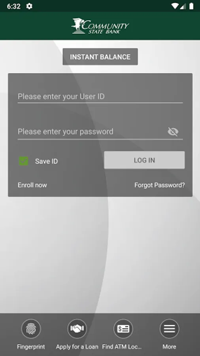This screenshot has height=356, width=200.
Task: Click the LOG IN button
Action: click(144, 160)
